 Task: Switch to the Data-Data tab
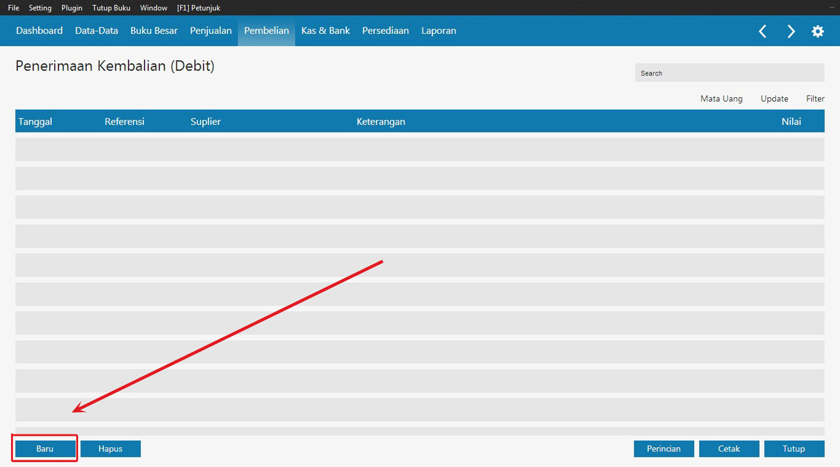click(97, 31)
